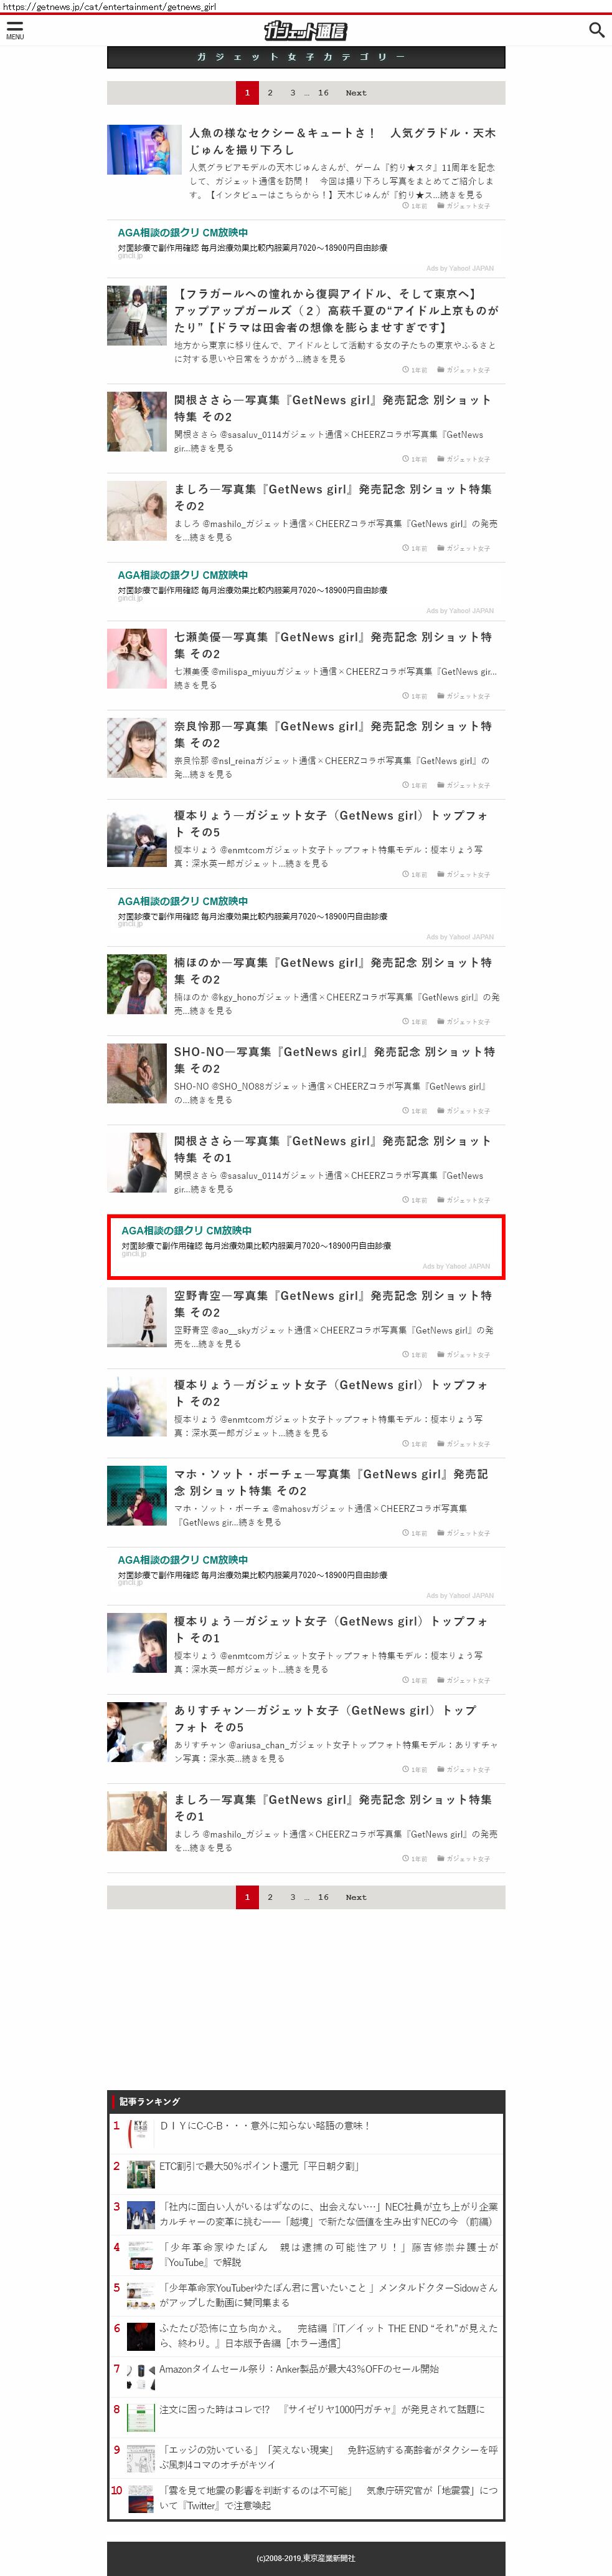
Task: Click the search magnifier icon
Action: click(x=596, y=30)
